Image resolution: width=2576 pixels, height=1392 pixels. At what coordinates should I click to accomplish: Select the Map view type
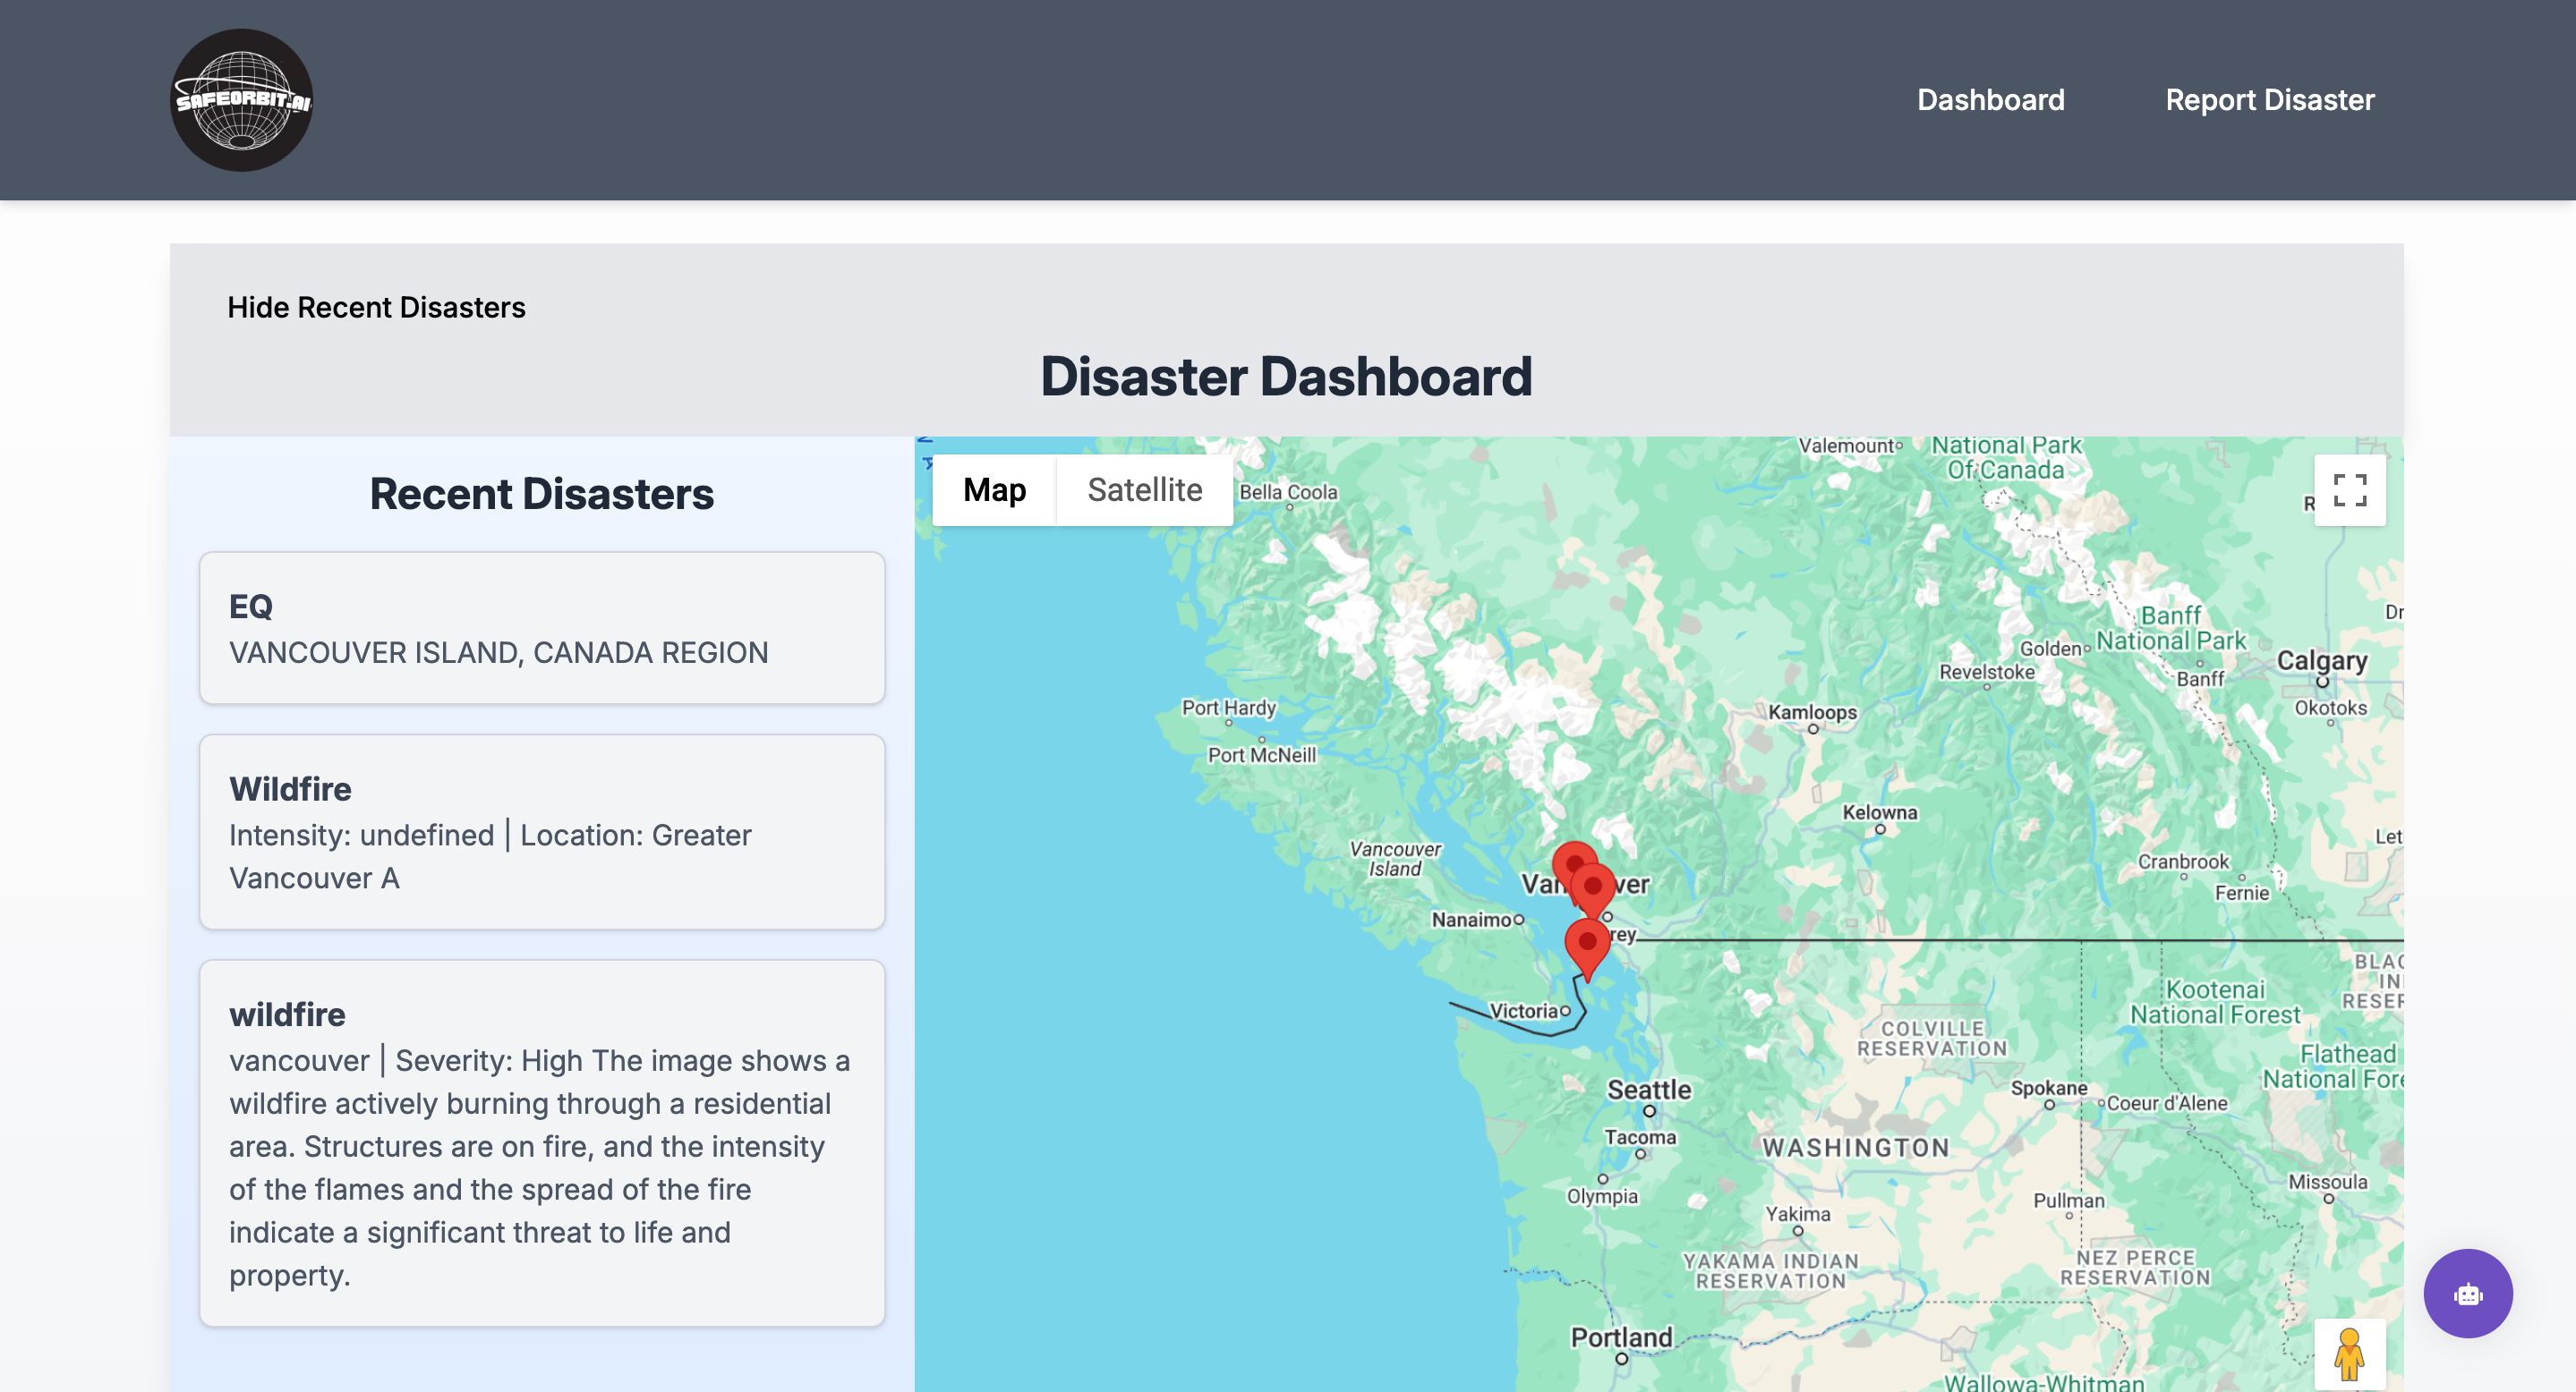tap(994, 490)
